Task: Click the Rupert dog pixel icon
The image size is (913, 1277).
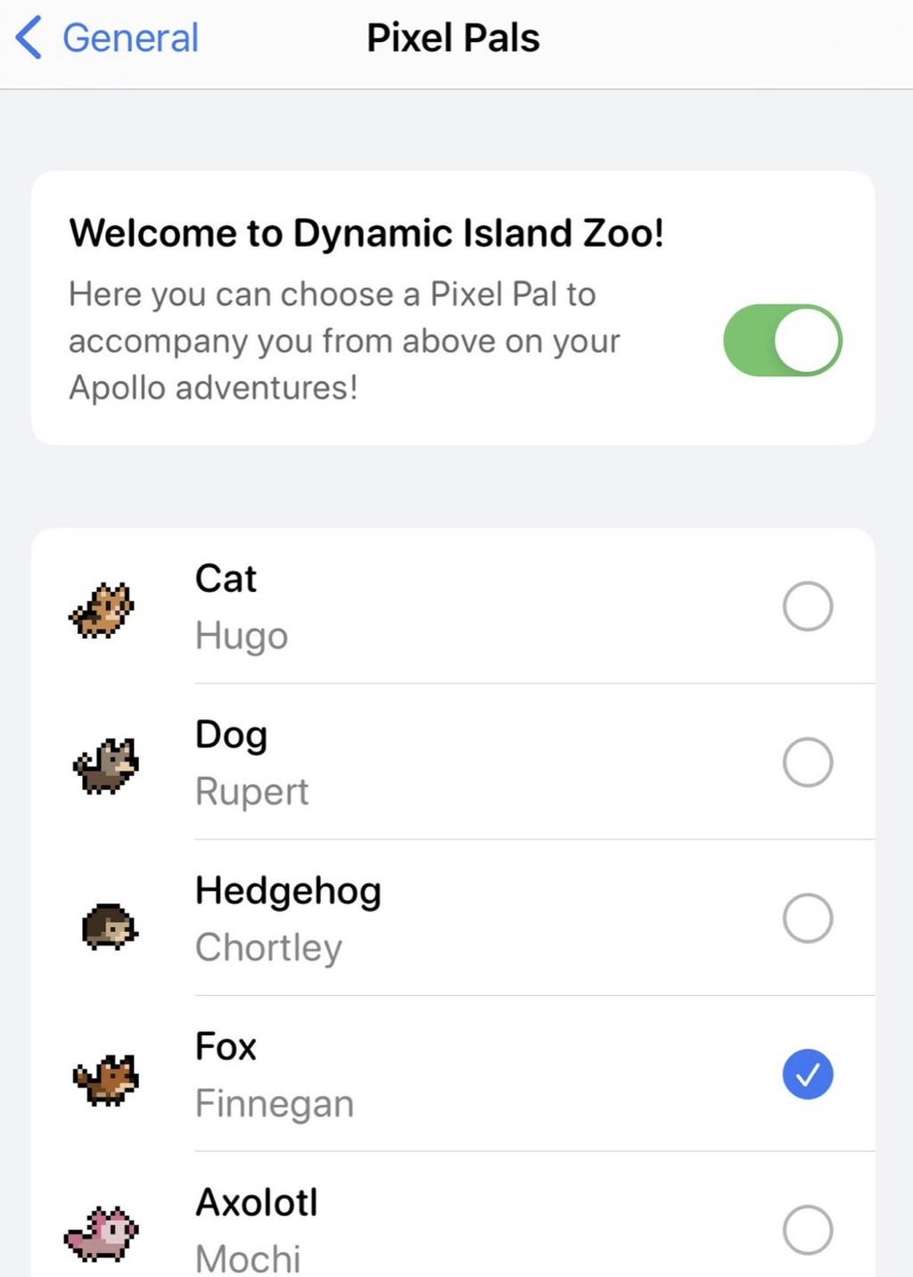Action: click(106, 766)
